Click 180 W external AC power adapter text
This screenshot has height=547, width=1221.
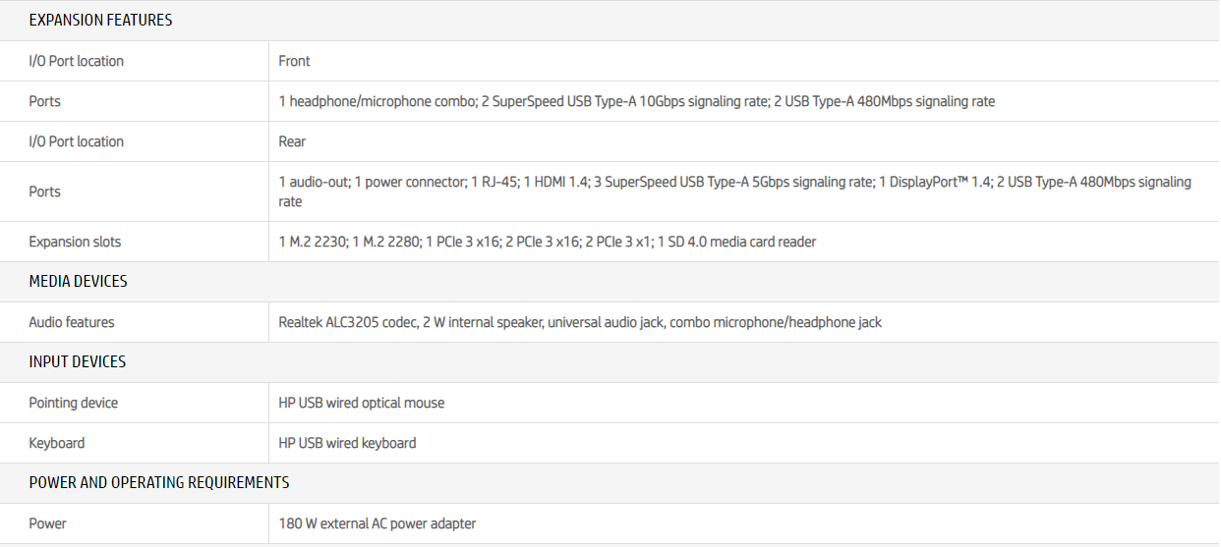(x=377, y=523)
